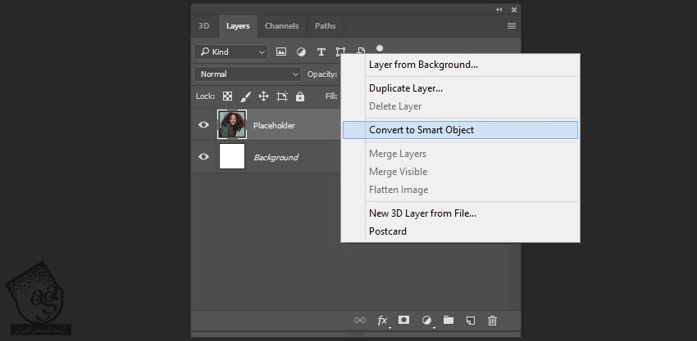Click the create new group folder icon
The image size is (697, 341).
[x=449, y=320]
